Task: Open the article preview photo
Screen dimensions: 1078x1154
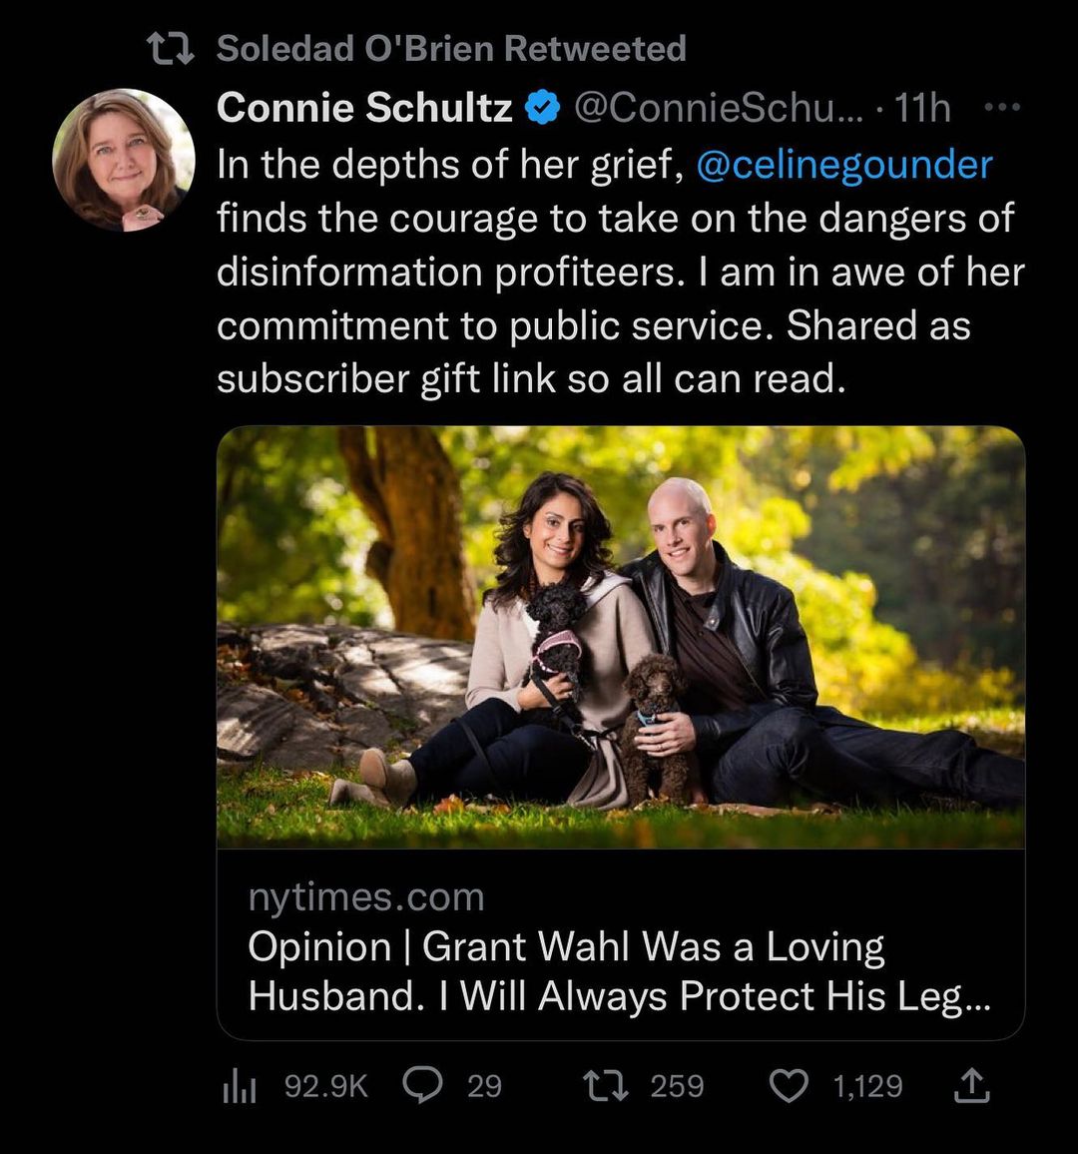Action: coord(621,637)
